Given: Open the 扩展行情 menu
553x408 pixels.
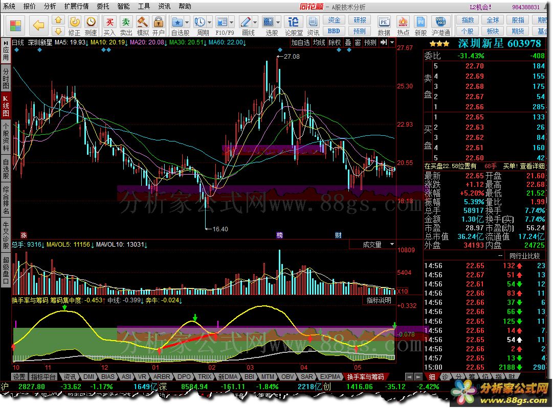Looking at the screenshot, I should [x=77, y=6].
